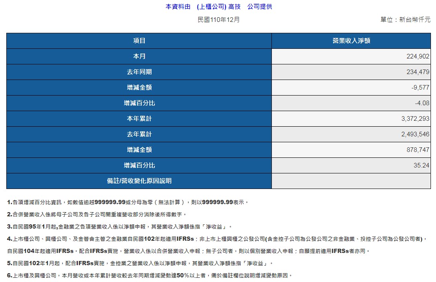Select the date text 民國110年12月

[218, 20]
